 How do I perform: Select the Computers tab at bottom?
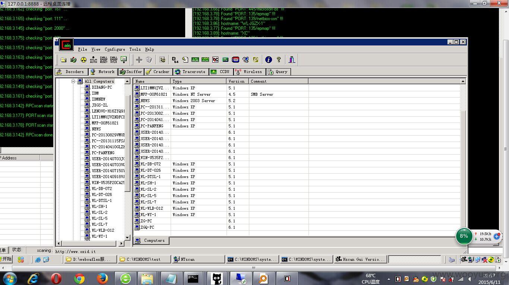click(x=151, y=241)
